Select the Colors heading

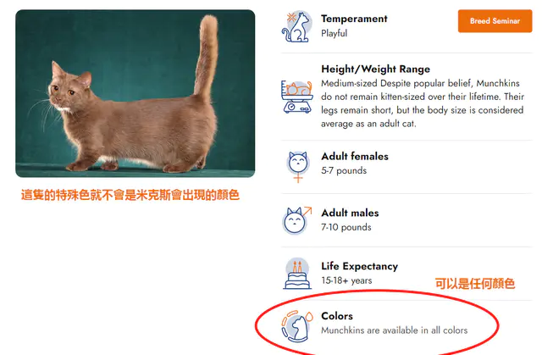tap(337, 316)
